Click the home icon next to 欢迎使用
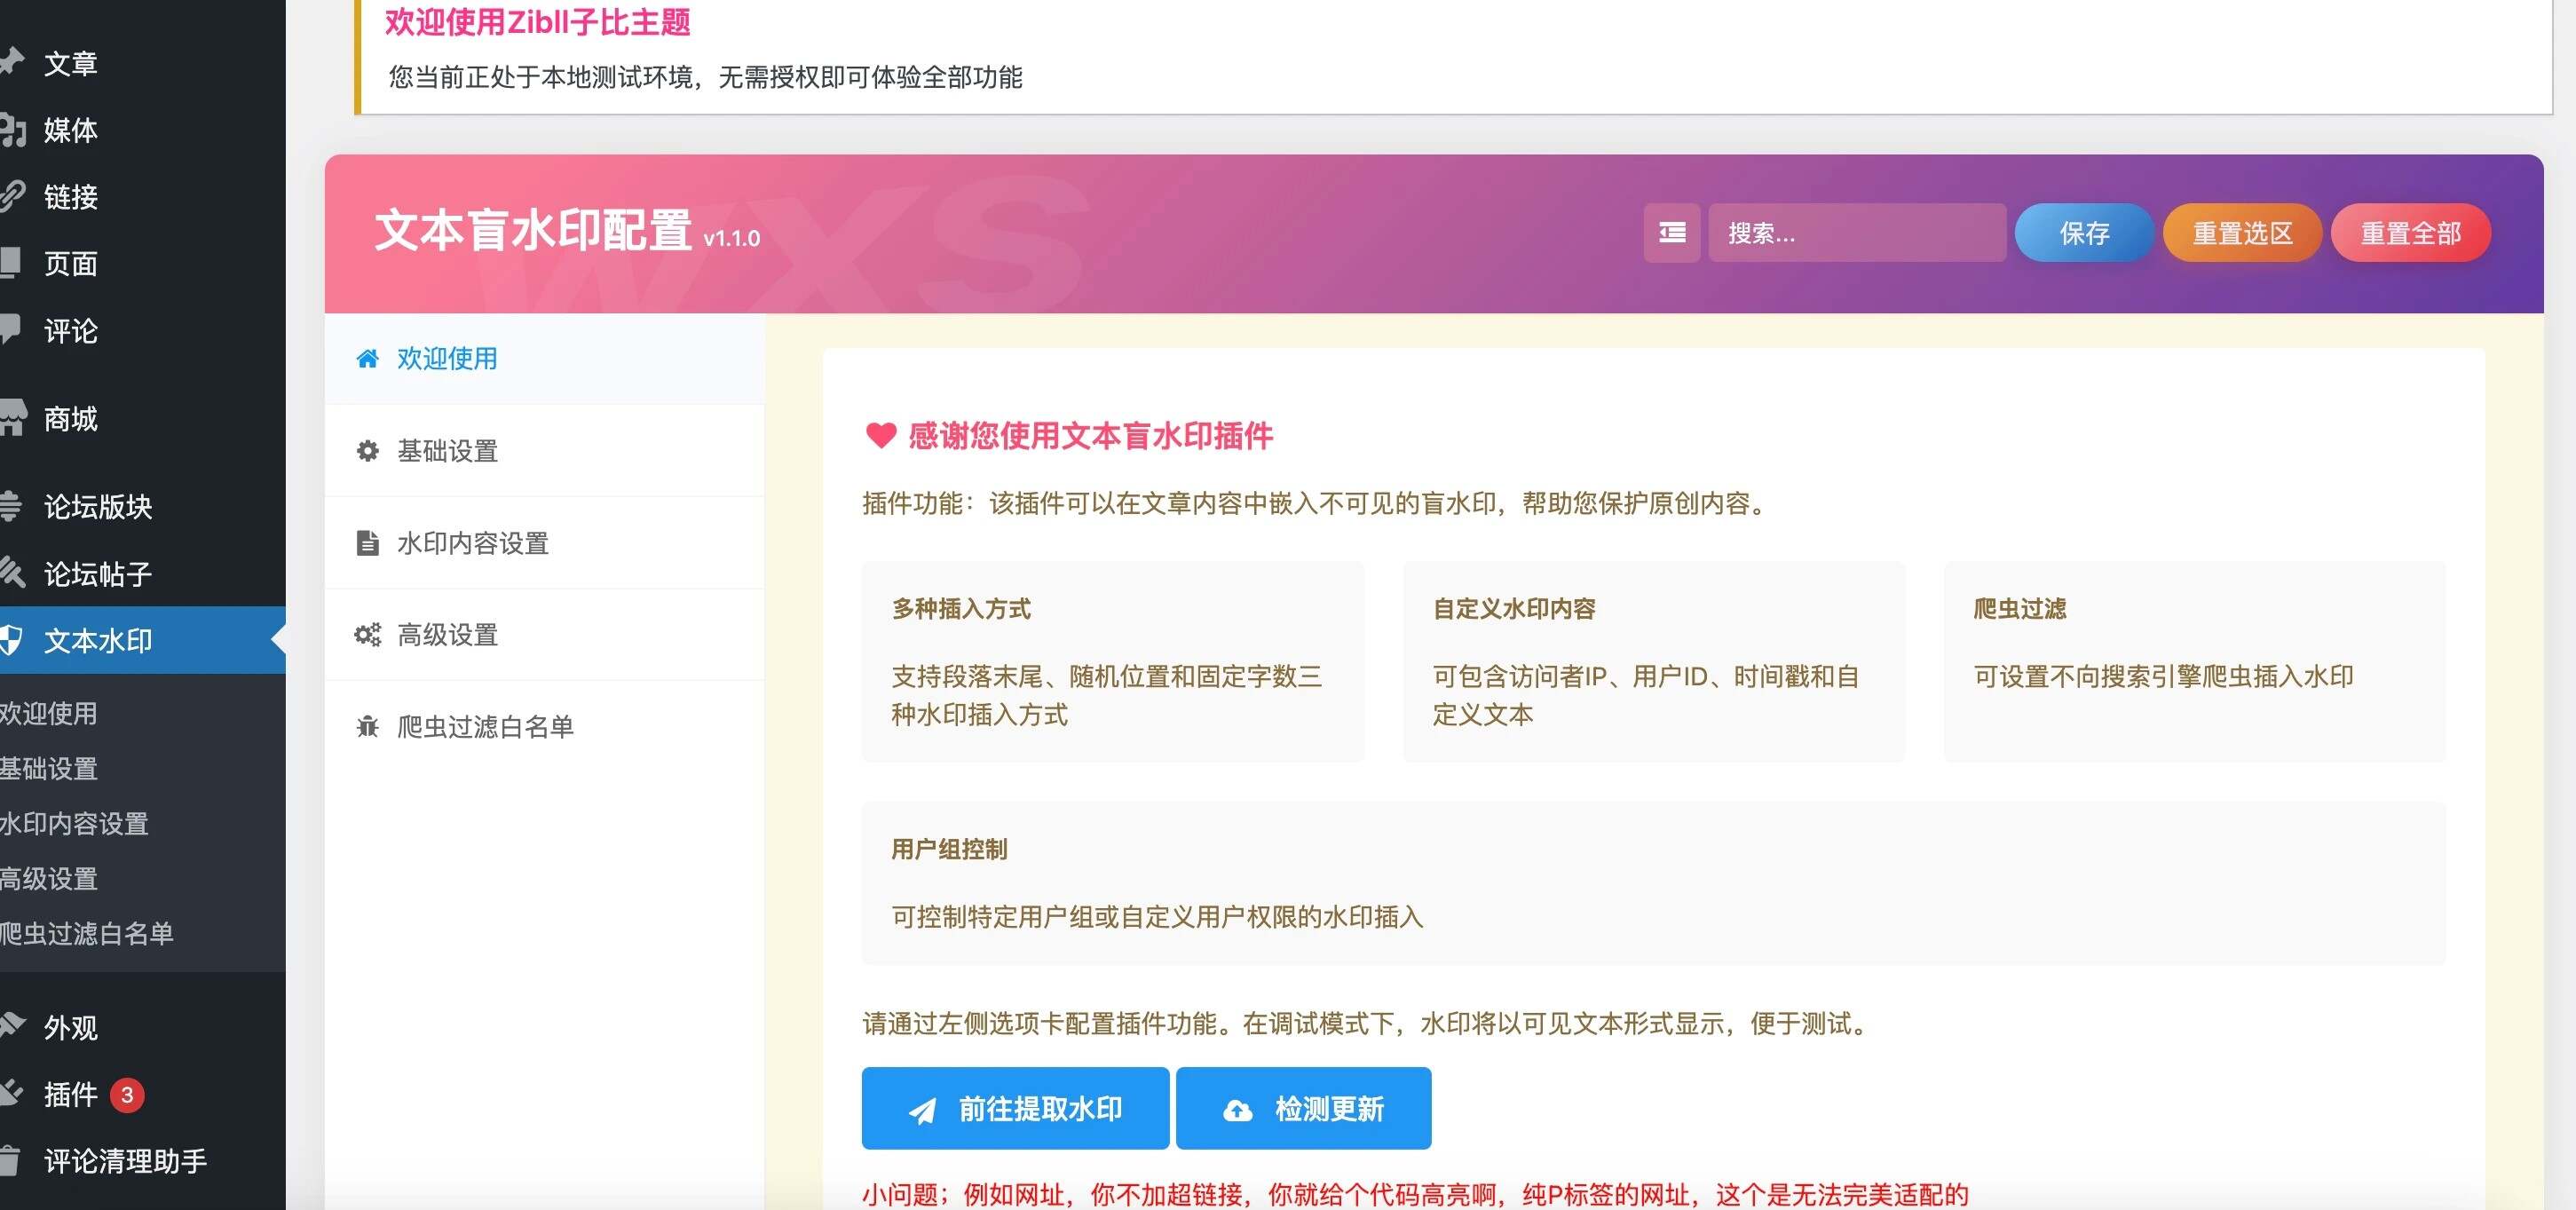 click(367, 359)
